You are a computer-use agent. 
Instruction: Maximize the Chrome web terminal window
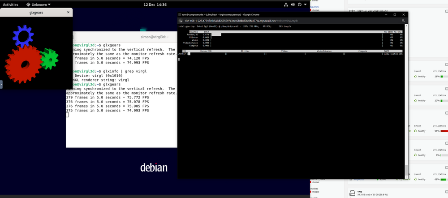pos(395,14)
